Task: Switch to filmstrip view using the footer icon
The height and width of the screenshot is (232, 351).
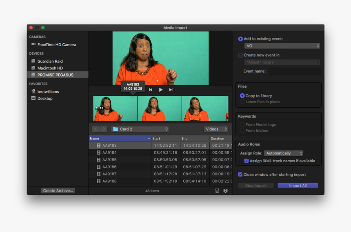Action: point(225,191)
